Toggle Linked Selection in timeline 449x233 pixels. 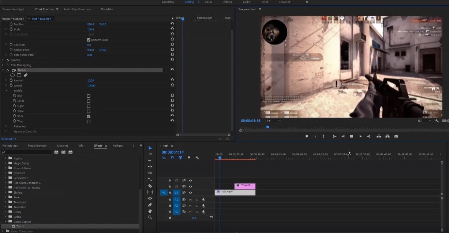180,158
